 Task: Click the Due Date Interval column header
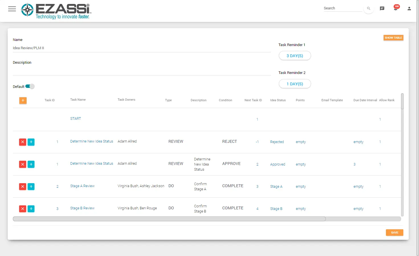point(365,100)
